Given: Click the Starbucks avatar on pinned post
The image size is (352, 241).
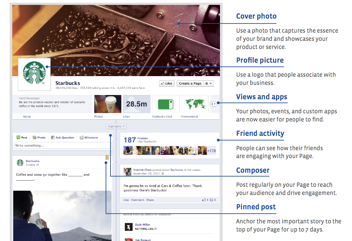Looking at the screenshot, I should (x=20, y=163).
